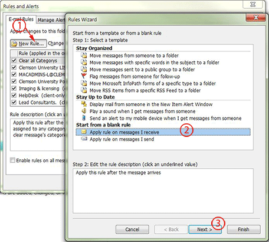This screenshot has width=269, height=242.
Task: Click star icon for New Item Alert Window template
Action: pos(84,104)
